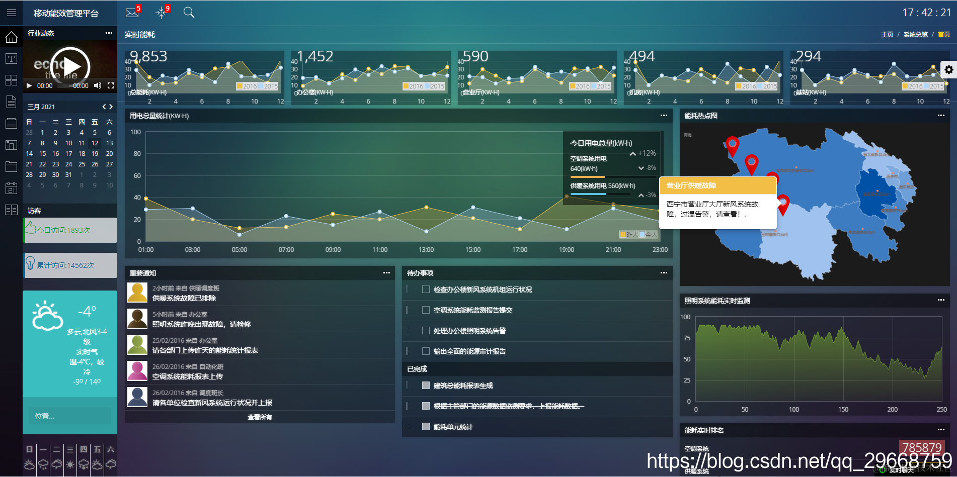Open the text box icon in the sidebar

(x=11, y=59)
